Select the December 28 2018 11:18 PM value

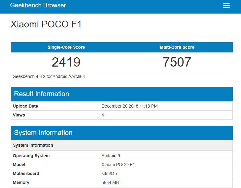coord(129,106)
